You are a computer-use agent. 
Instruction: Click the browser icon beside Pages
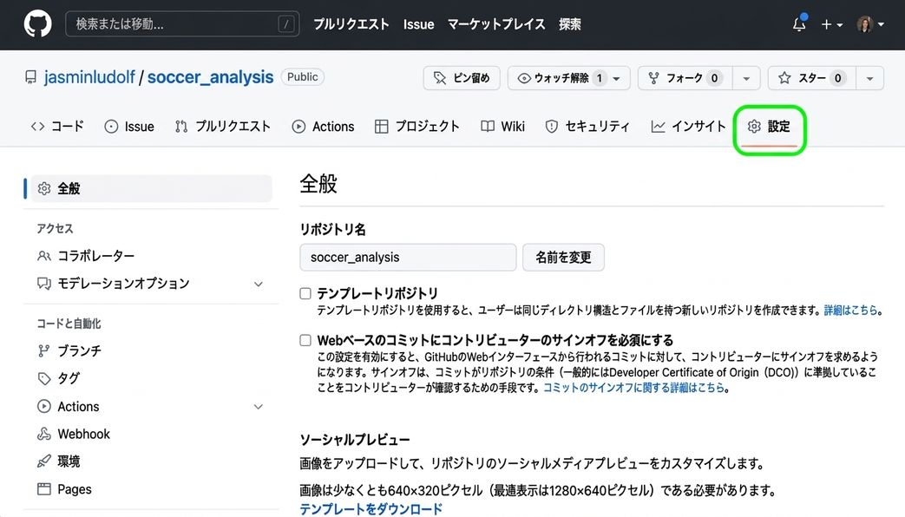44,489
